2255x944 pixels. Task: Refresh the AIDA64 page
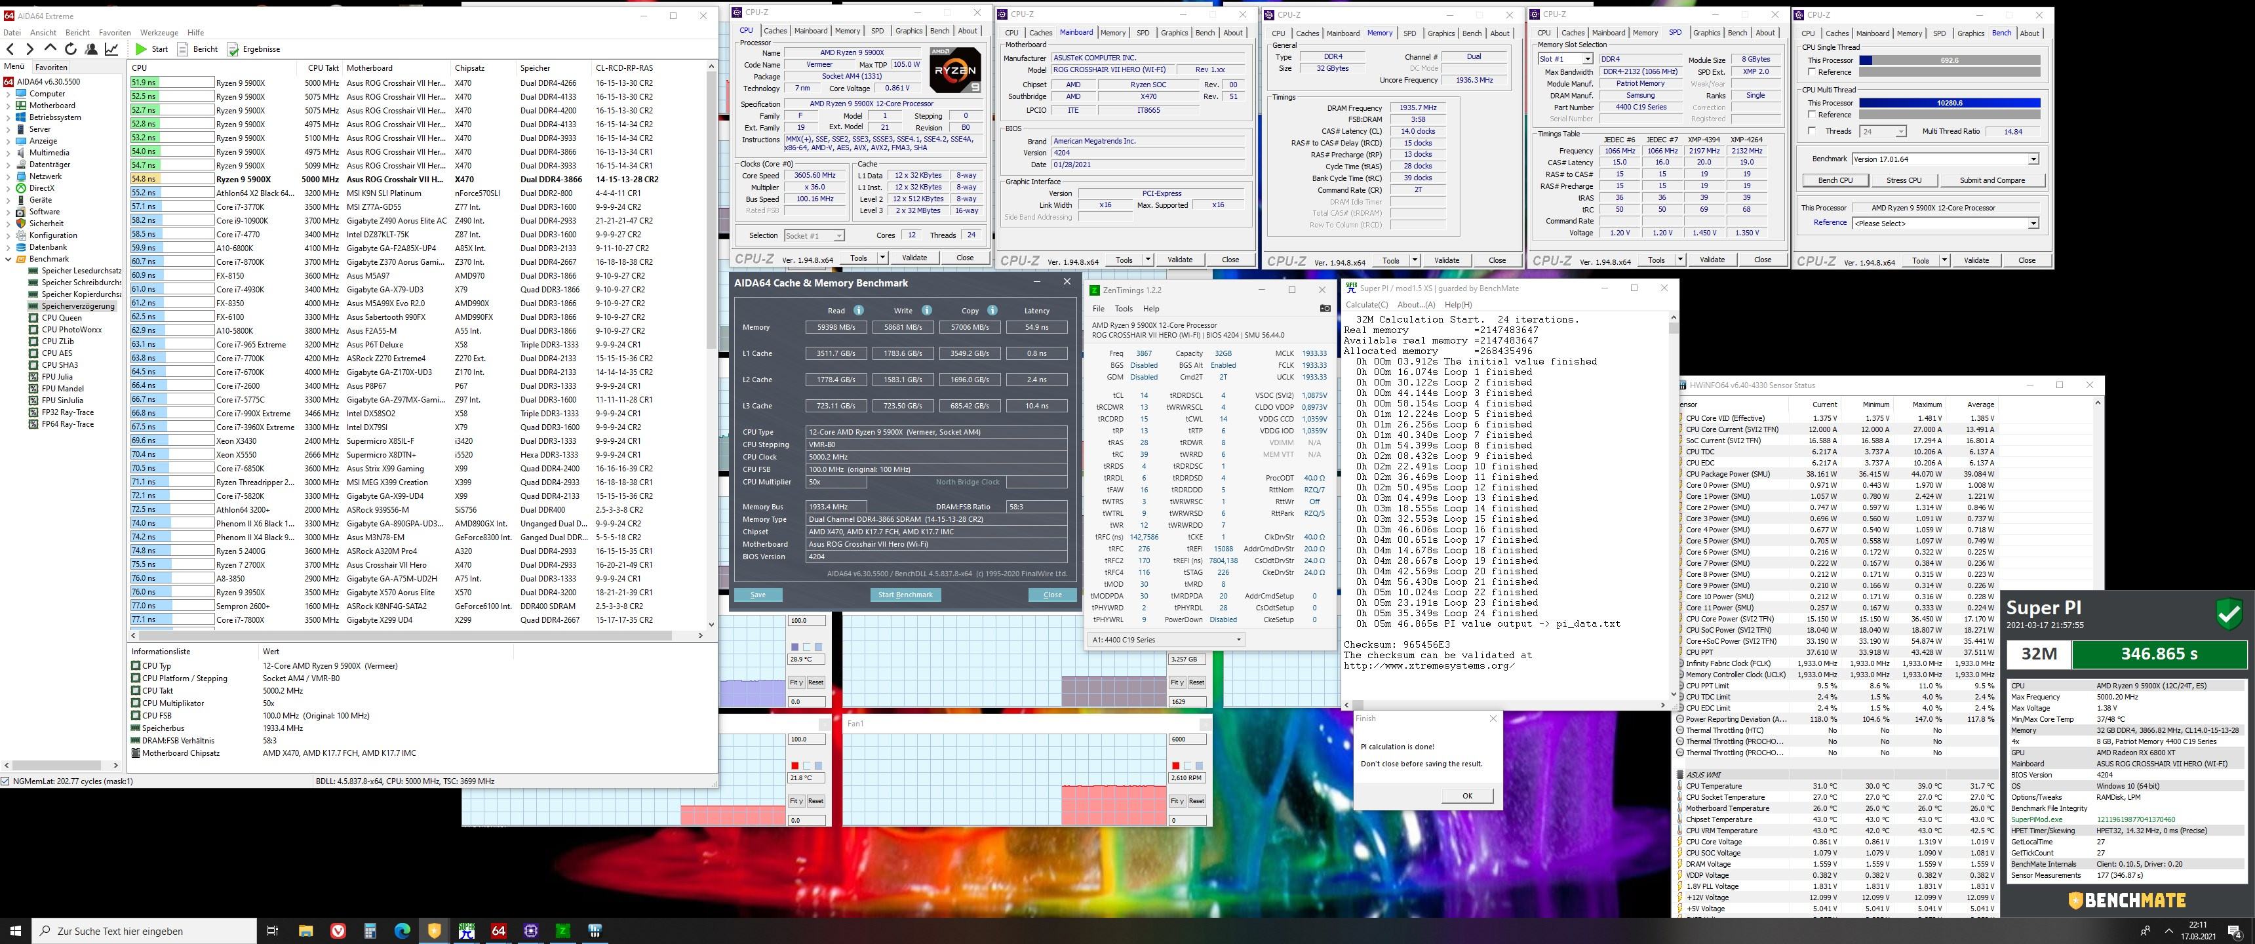(70, 49)
